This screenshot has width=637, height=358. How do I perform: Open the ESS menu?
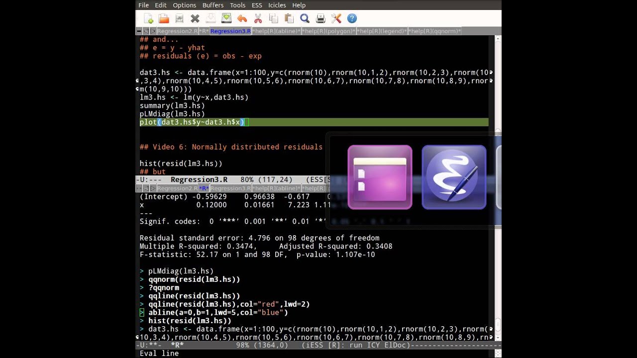(257, 5)
